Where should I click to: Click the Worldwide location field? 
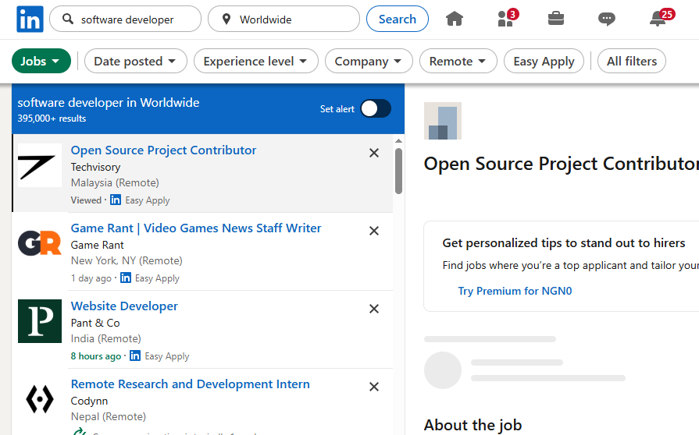[284, 19]
